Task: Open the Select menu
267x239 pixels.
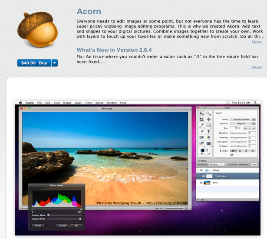Action: coord(99,103)
